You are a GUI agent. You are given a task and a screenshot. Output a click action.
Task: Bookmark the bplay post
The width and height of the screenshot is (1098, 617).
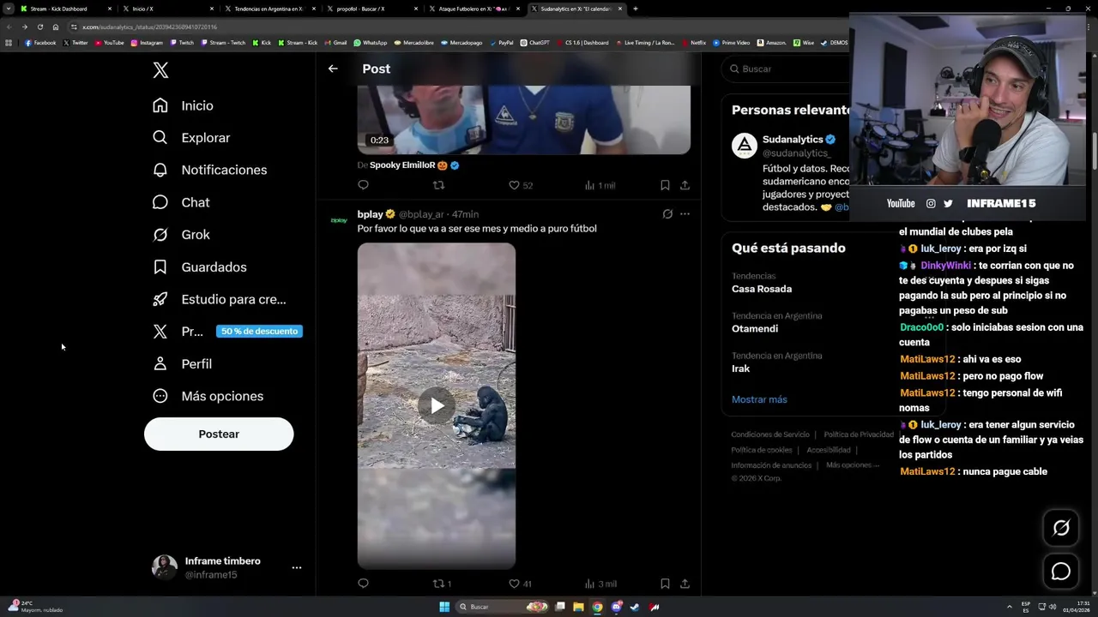point(665,584)
